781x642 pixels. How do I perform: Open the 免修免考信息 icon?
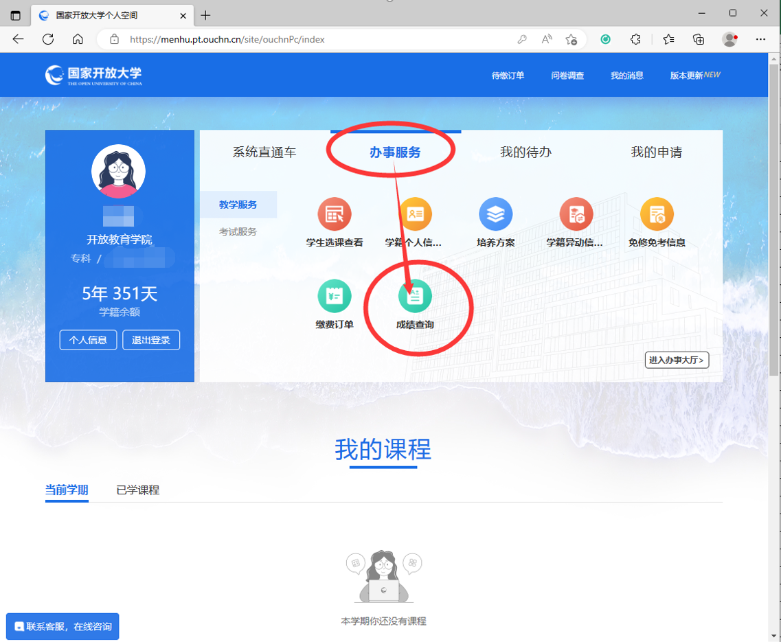657,215
